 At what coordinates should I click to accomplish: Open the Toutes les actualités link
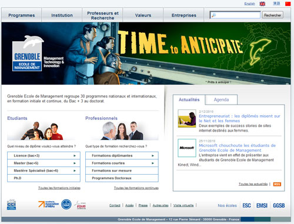(253, 184)
